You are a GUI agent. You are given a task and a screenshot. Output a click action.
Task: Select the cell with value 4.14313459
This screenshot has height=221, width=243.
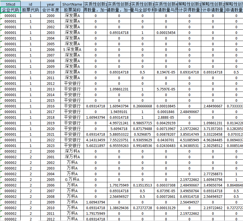pyautogui.click(x=96, y=140)
